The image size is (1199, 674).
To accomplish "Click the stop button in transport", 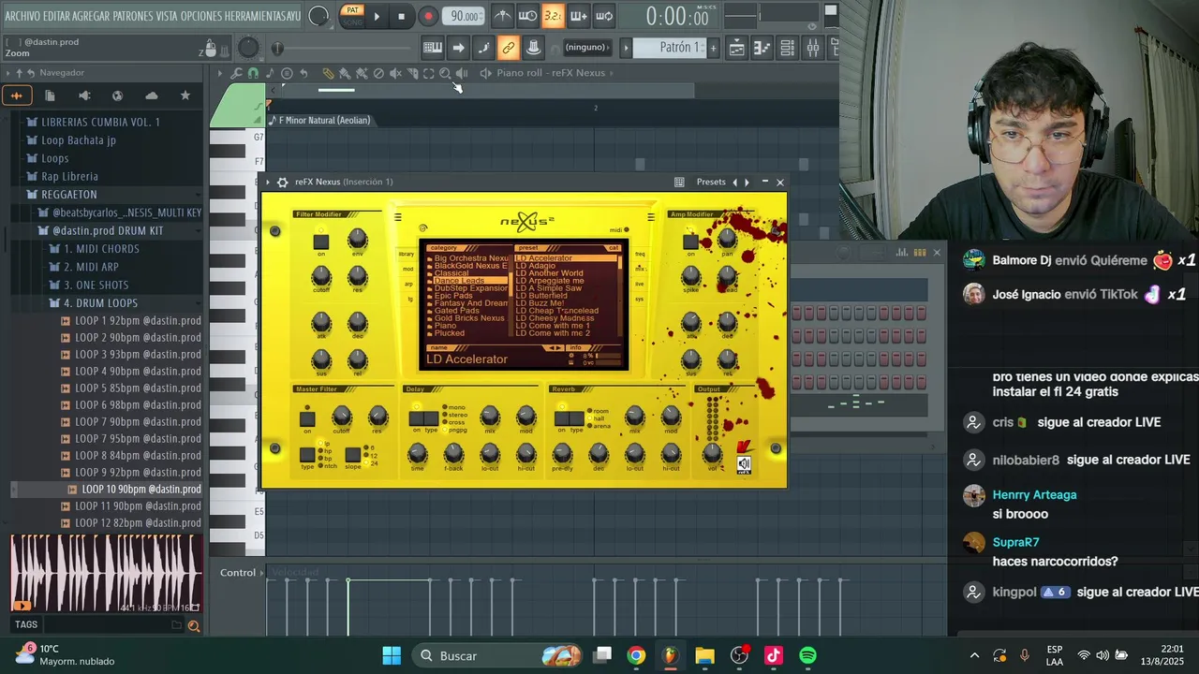I will (401, 16).
